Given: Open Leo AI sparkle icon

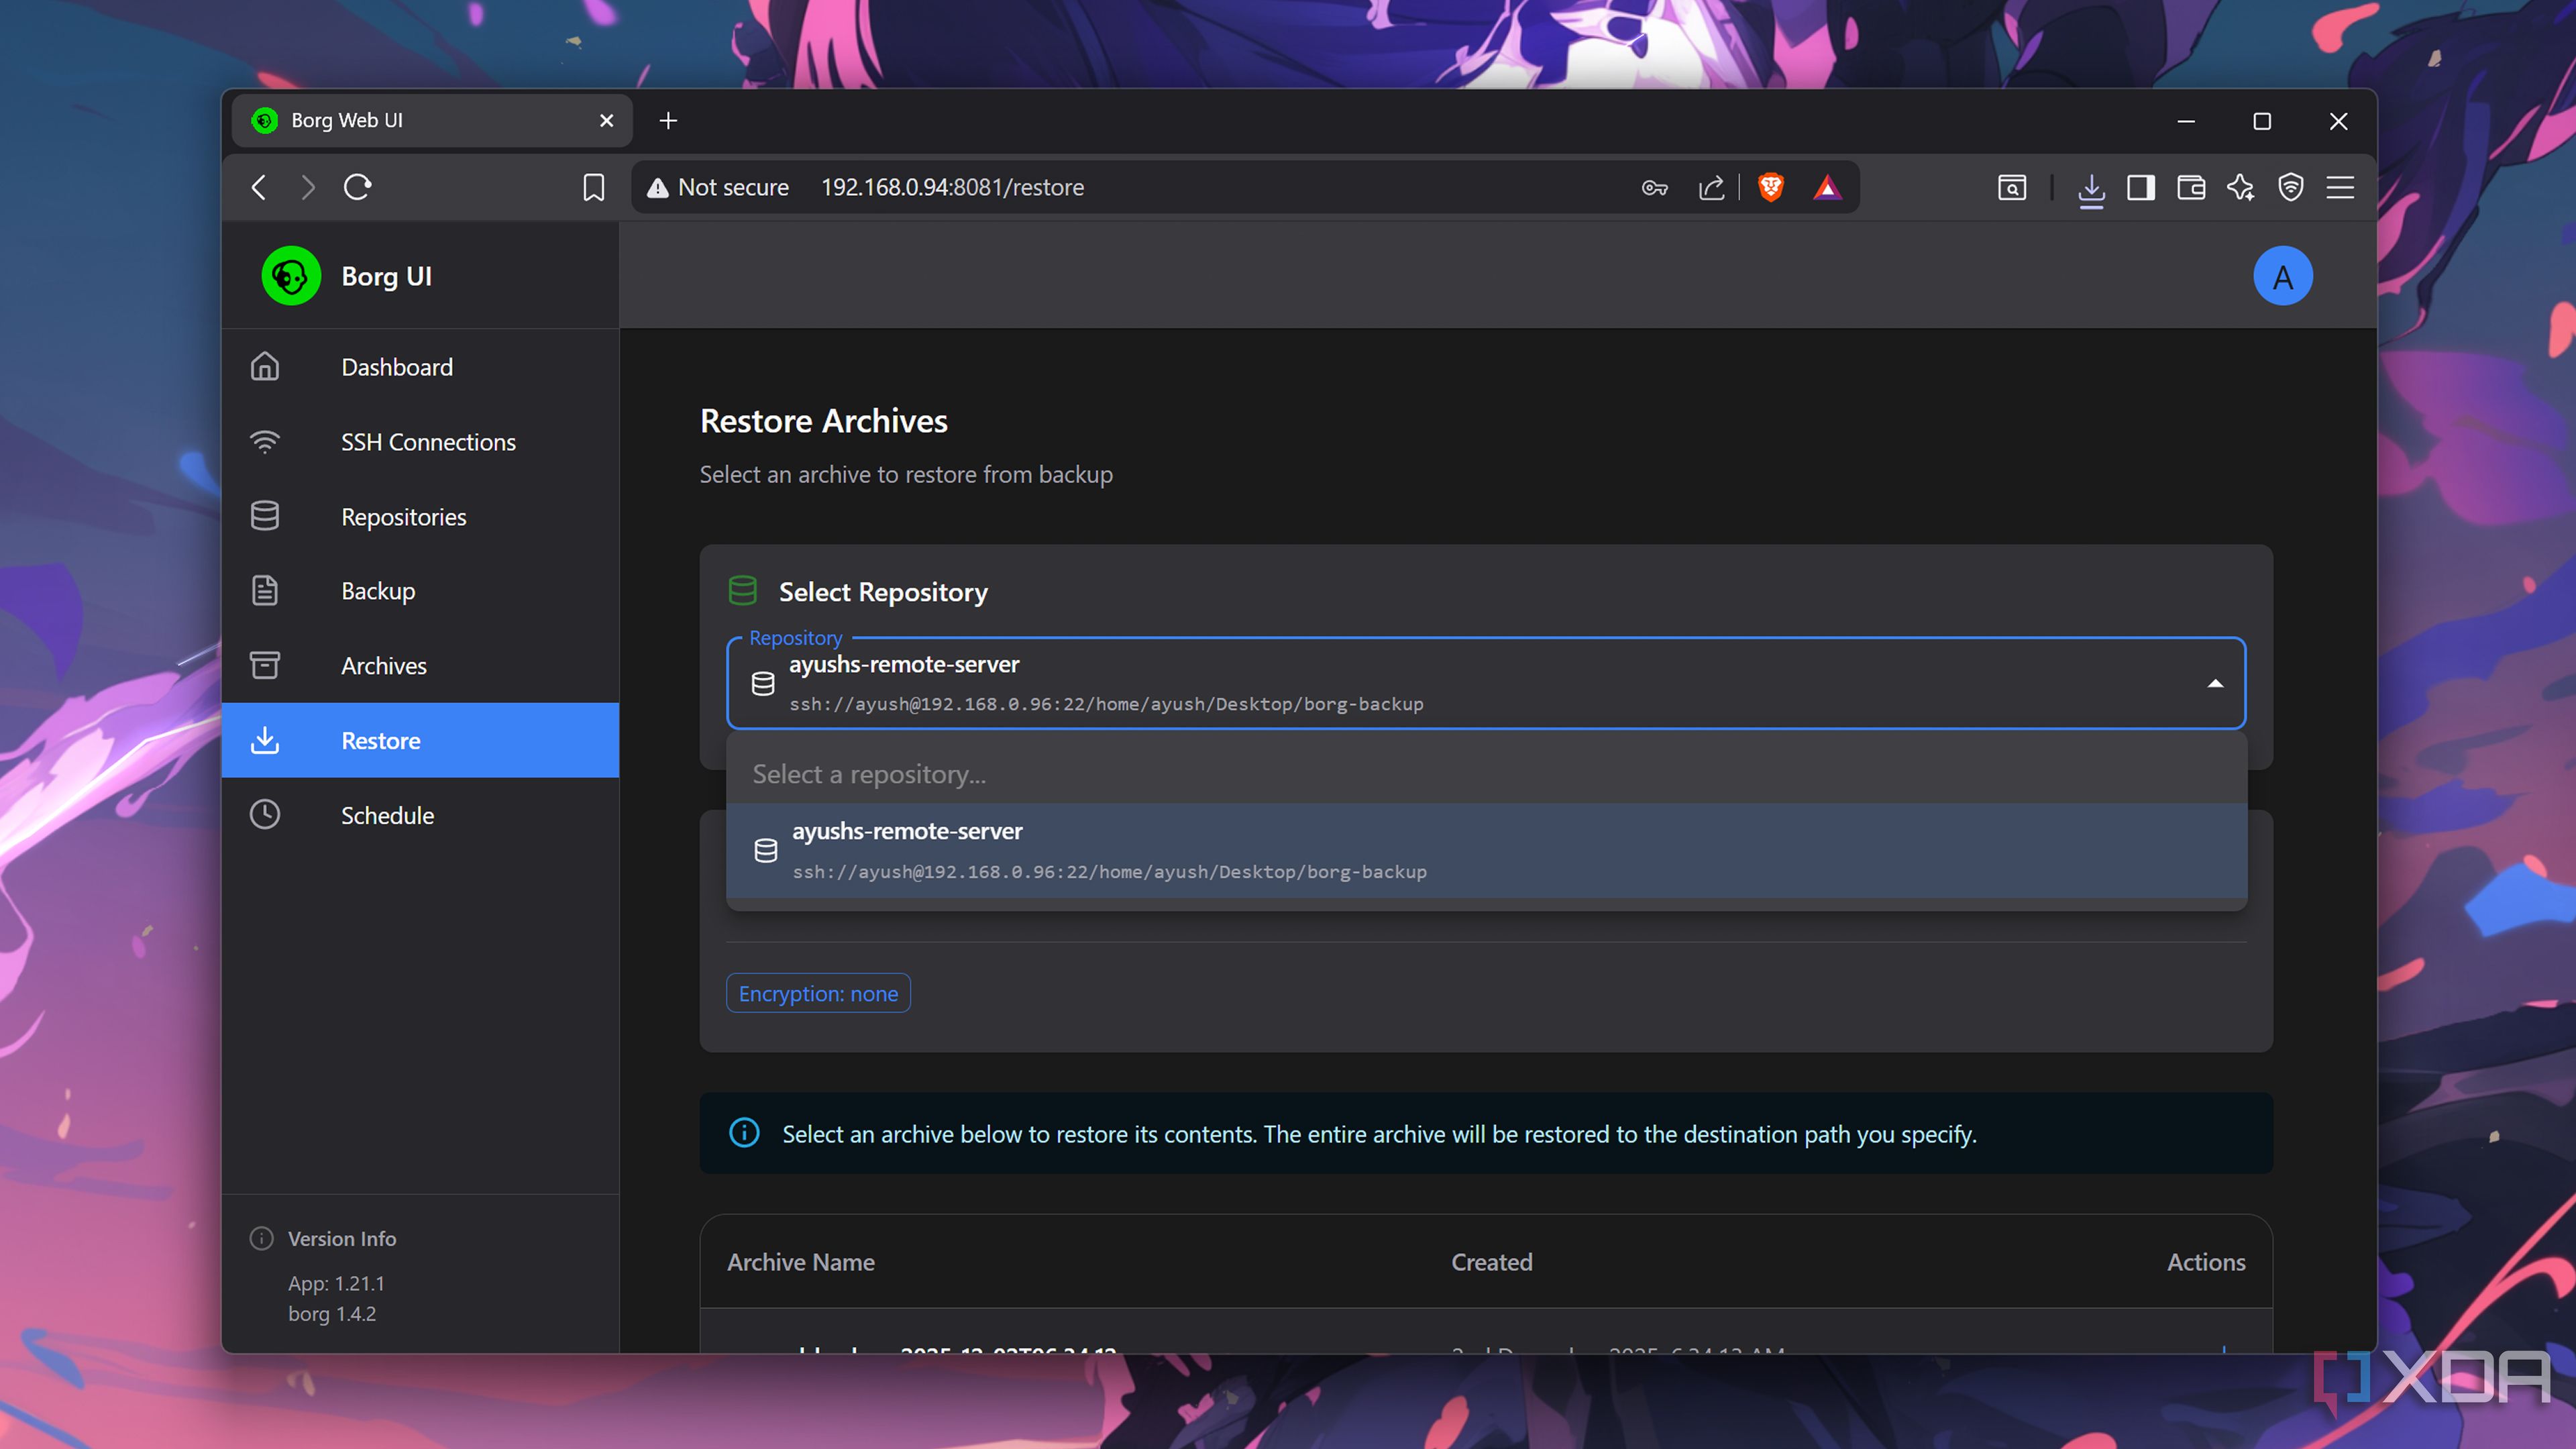Looking at the screenshot, I should pyautogui.click(x=2241, y=187).
